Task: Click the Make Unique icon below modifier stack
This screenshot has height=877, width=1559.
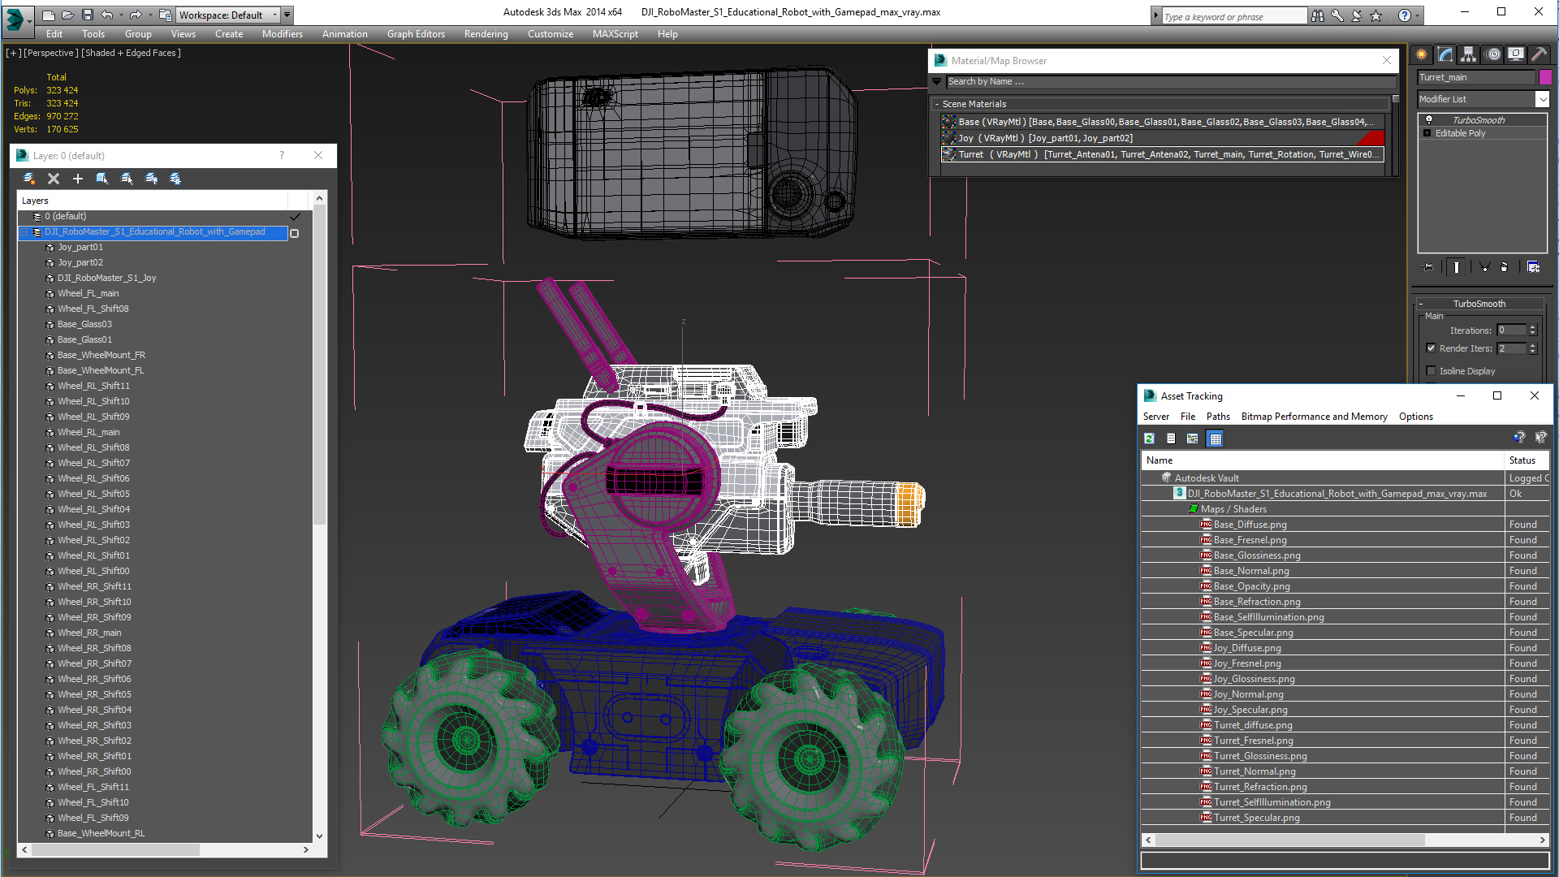Action: pos(1484,267)
